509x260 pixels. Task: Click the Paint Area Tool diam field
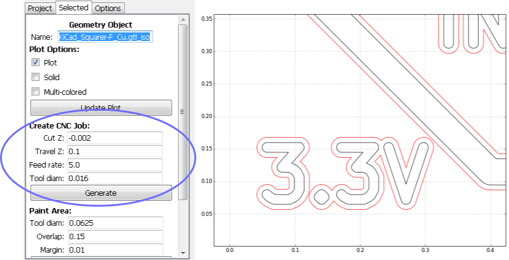[114, 223]
